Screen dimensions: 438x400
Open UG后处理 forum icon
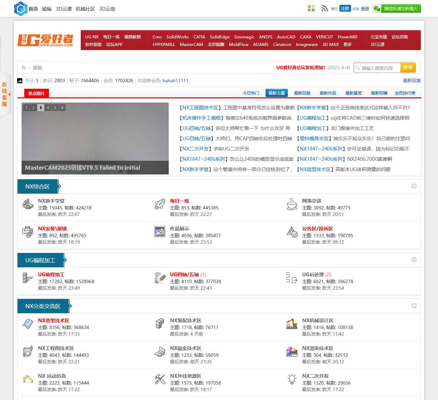pyautogui.click(x=292, y=278)
